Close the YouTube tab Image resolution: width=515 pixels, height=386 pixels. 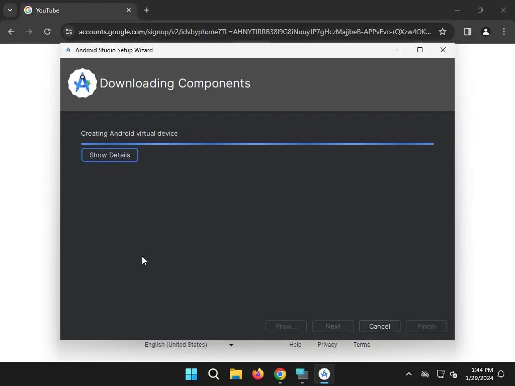[129, 10]
